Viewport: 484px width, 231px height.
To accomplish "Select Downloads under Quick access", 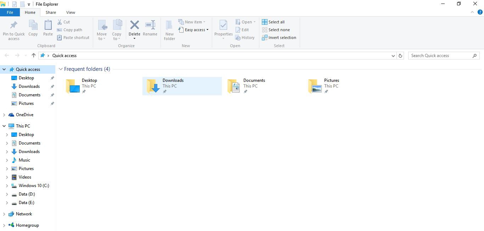I will [x=29, y=86].
